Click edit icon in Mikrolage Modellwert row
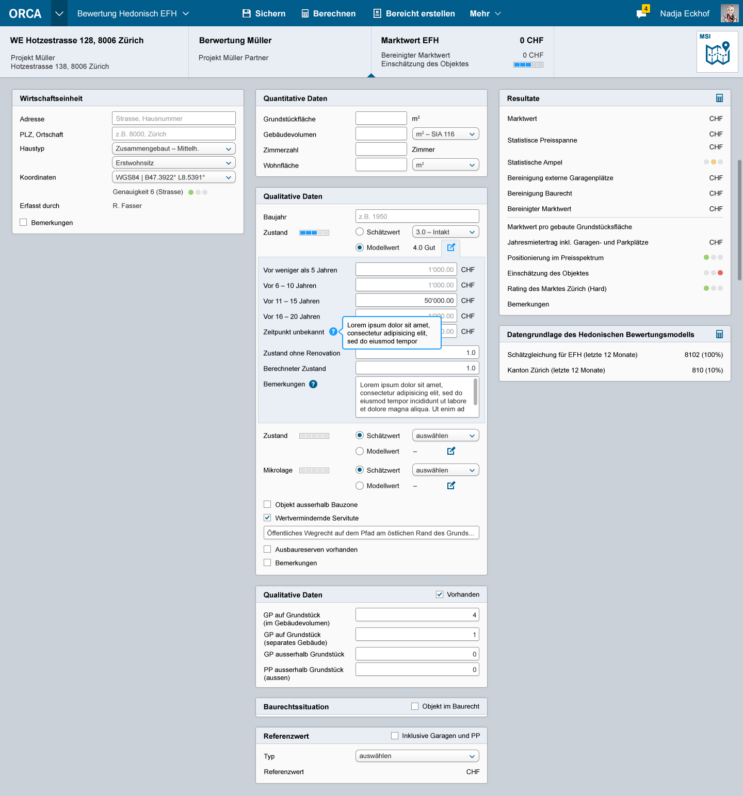743x796 pixels. pyautogui.click(x=451, y=486)
